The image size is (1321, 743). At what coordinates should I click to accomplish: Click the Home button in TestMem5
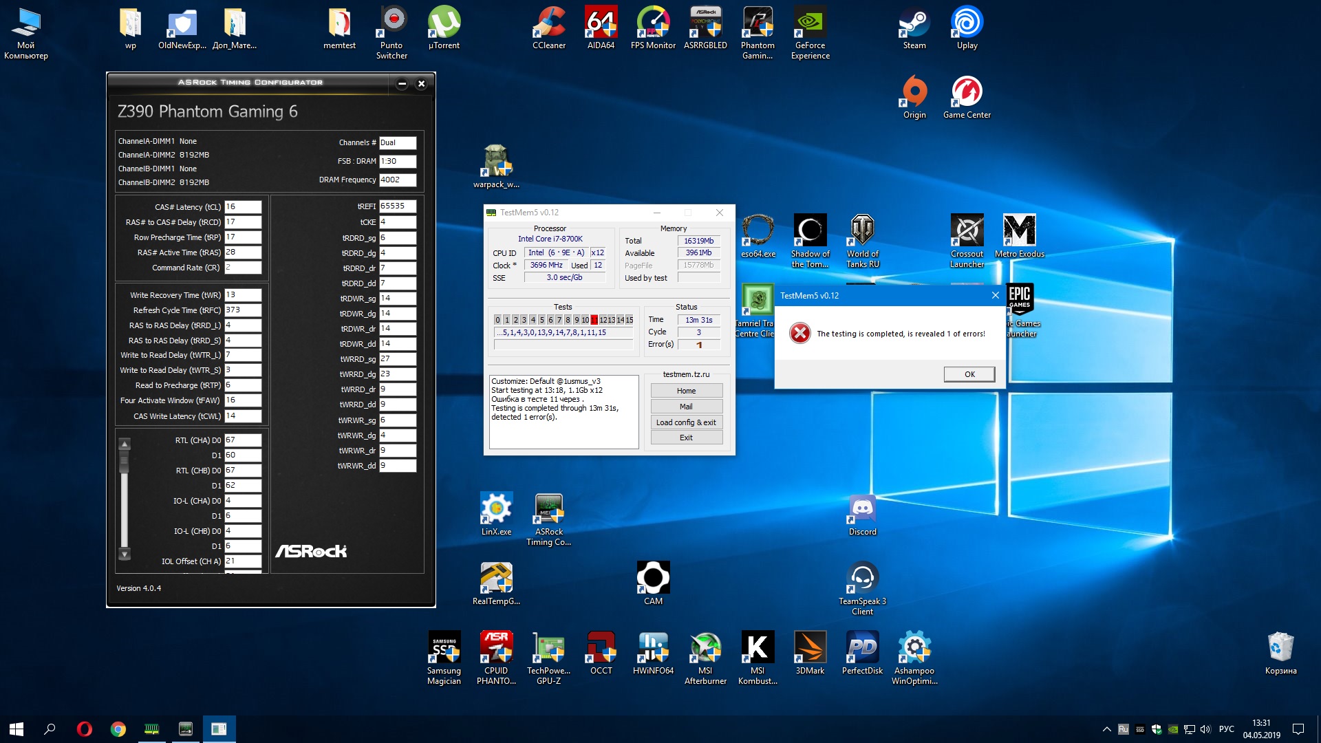[x=686, y=391]
